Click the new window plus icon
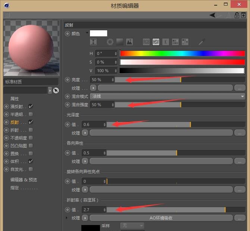 (x=243, y=15)
